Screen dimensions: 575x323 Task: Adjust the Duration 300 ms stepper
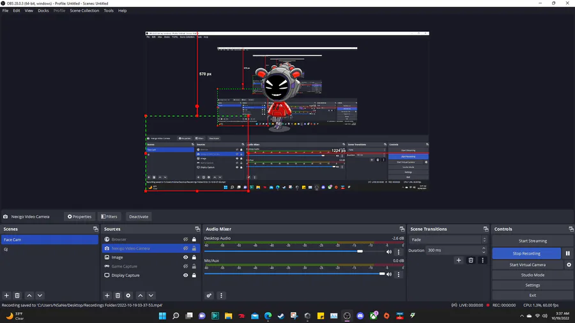coord(484,250)
